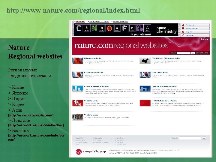
Task: Click the Nature News footer link
Action: pos(119,138)
